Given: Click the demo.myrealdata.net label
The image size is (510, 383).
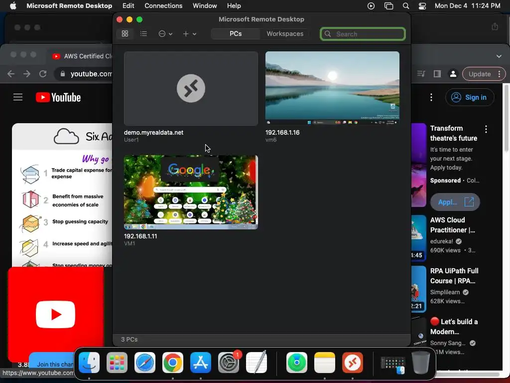Looking at the screenshot, I should tap(153, 133).
